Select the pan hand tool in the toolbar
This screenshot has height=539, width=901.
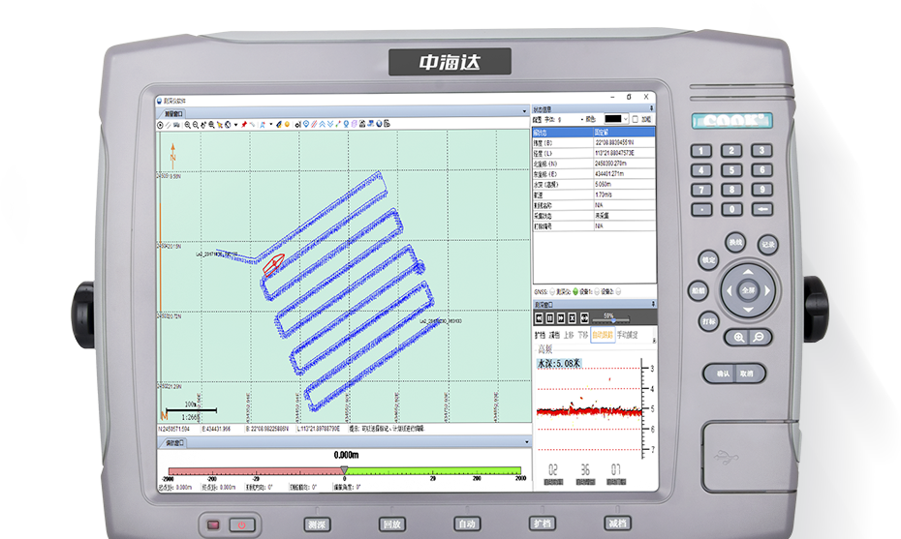click(x=203, y=125)
